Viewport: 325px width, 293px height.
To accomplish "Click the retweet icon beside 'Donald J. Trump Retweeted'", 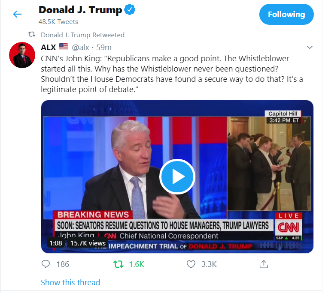I will [x=32, y=34].
